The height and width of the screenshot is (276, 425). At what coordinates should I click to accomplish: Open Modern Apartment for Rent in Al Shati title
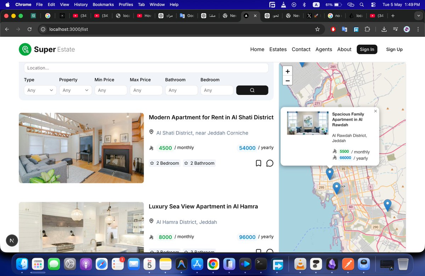(x=211, y=117)
